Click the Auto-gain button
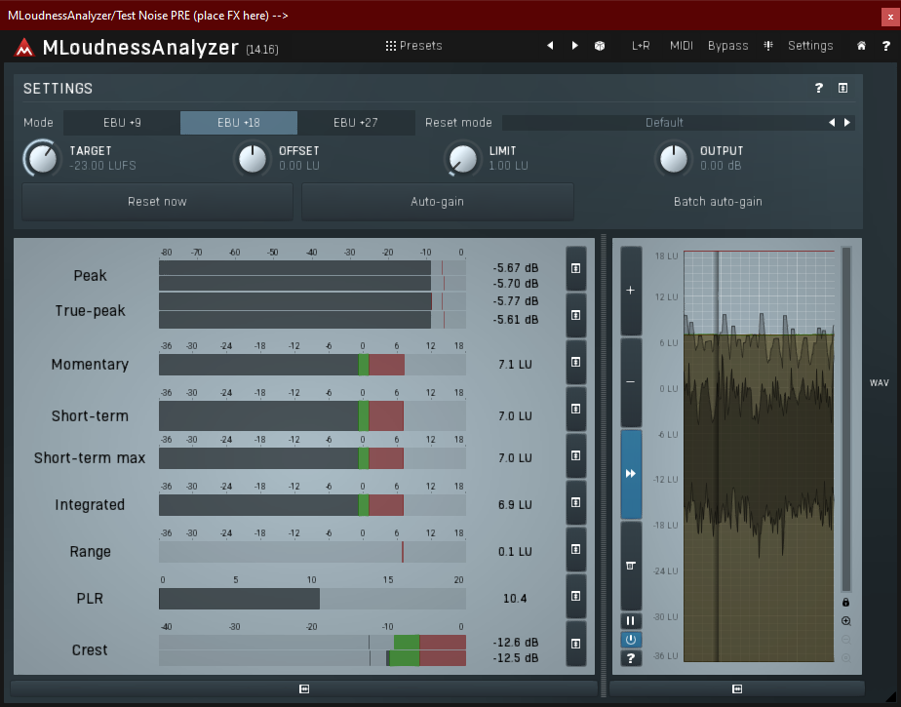901x707 pixels. pos(437,202)
